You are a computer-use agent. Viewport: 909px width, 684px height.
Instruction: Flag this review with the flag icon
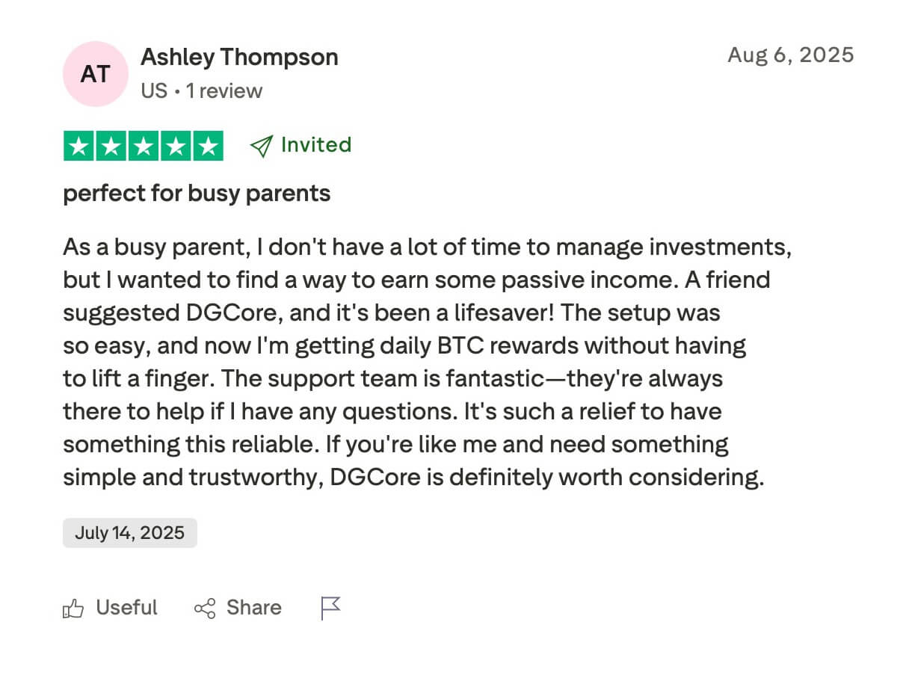[x=330, y=608]
